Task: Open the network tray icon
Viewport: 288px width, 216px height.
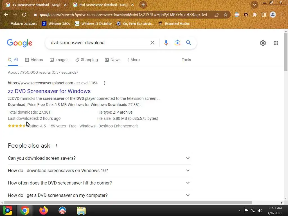Action: point(253,210)
